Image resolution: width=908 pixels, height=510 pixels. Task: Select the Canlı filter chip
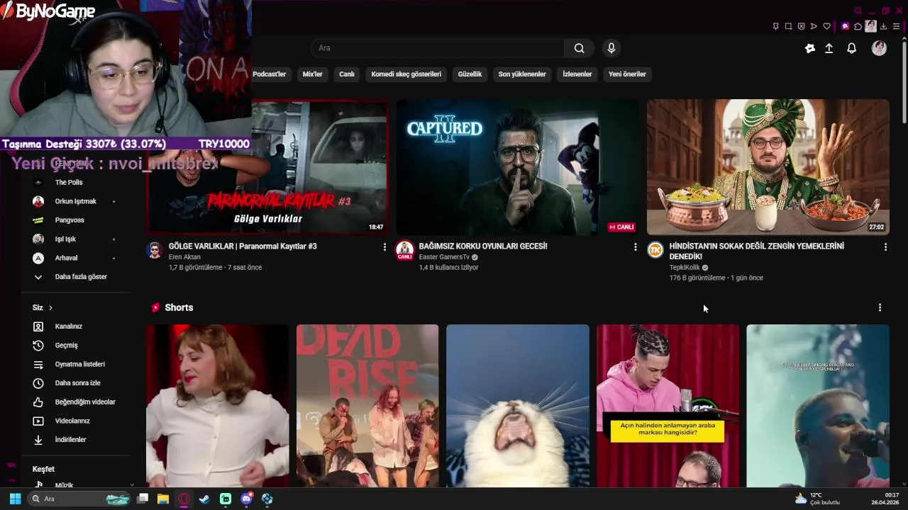coord(347,74)
